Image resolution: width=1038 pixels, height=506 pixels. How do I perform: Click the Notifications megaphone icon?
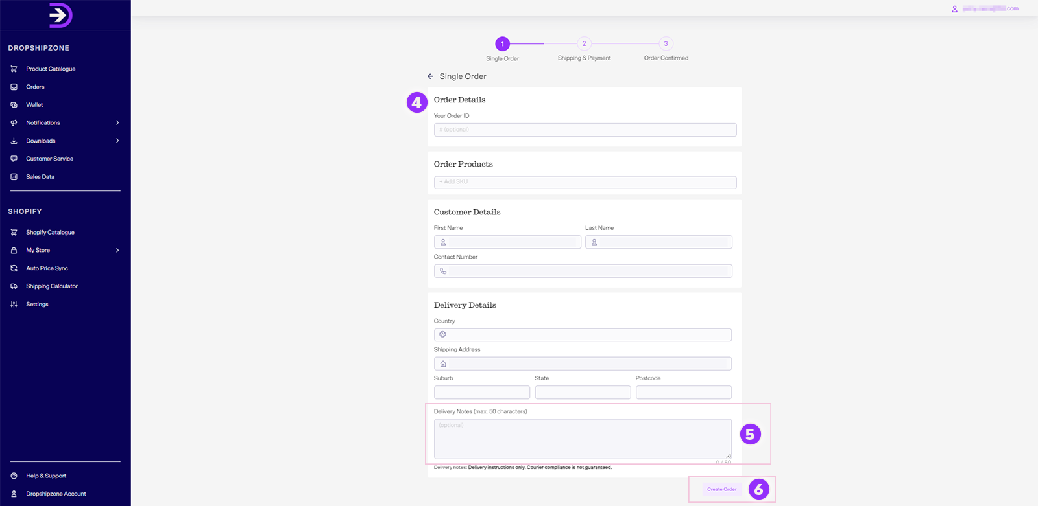(14, 122)
